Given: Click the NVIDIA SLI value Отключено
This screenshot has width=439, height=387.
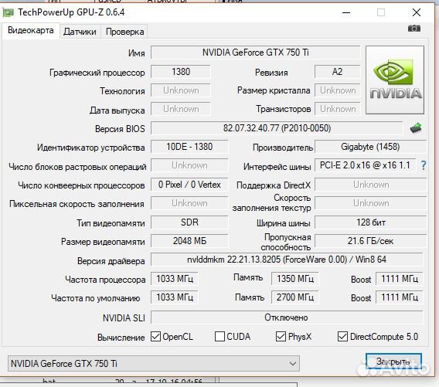Looking at the screenshot, I should pos(287,317).
